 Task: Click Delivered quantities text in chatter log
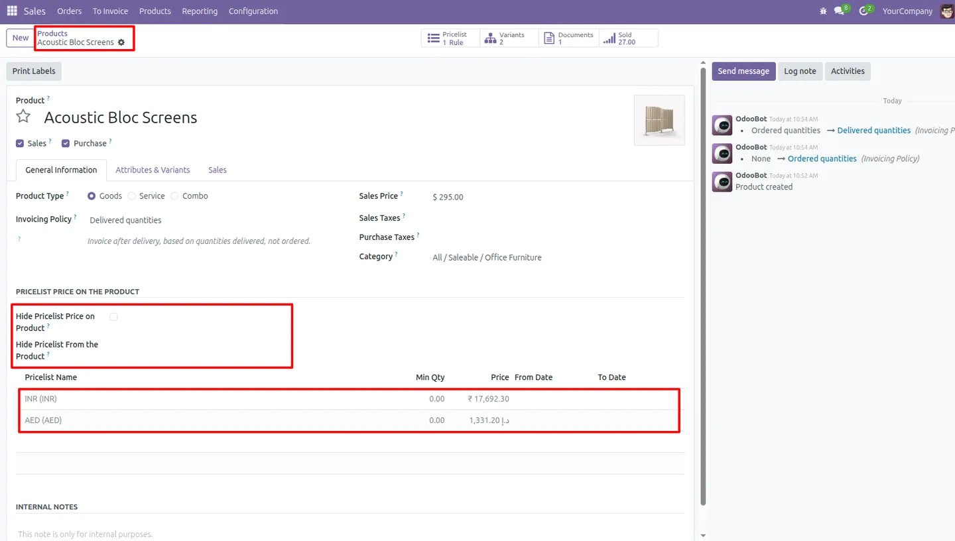873,131
